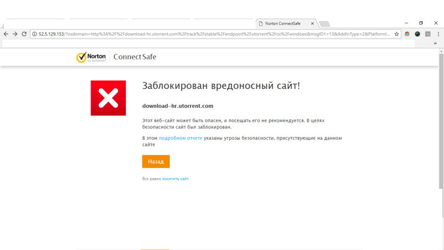Click the Norton by Symantec logo

pyautogui.click(x=91, y=57)
